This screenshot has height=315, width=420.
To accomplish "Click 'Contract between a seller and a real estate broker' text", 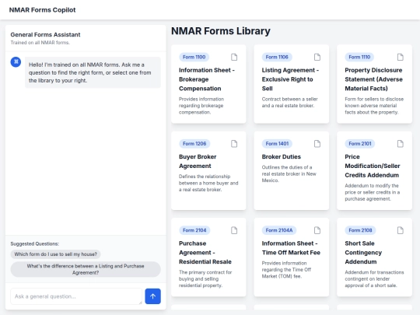I will click(x=290, y=103).
